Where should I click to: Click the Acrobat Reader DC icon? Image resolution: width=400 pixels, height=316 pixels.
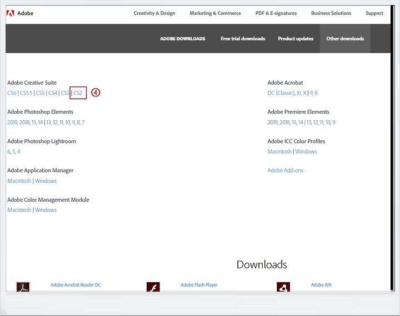coord(23,287)
